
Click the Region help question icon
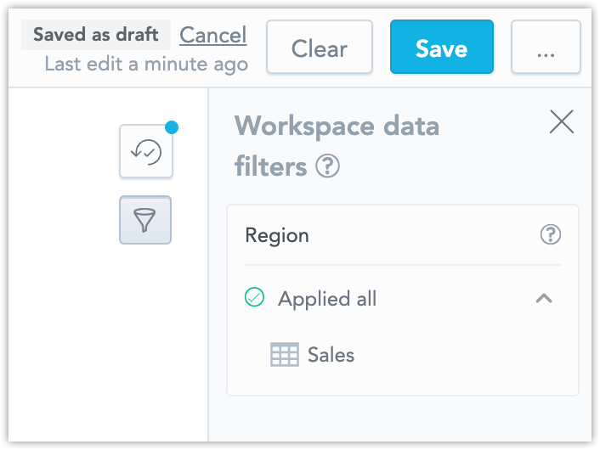tap(551, 234)
